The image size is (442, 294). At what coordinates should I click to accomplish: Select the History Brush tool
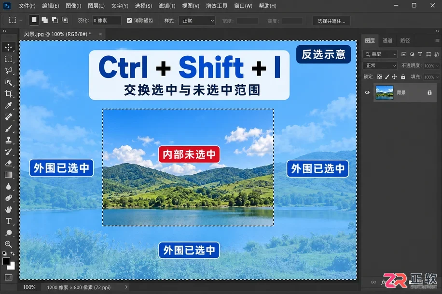[9, 152]
